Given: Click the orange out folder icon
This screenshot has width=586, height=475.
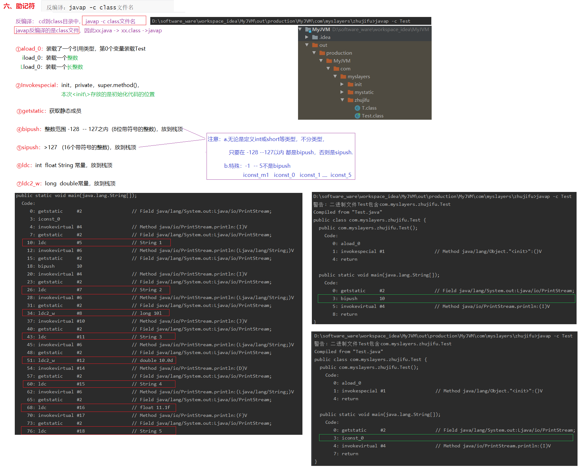Looking at the screenshot, I should 315,45.
